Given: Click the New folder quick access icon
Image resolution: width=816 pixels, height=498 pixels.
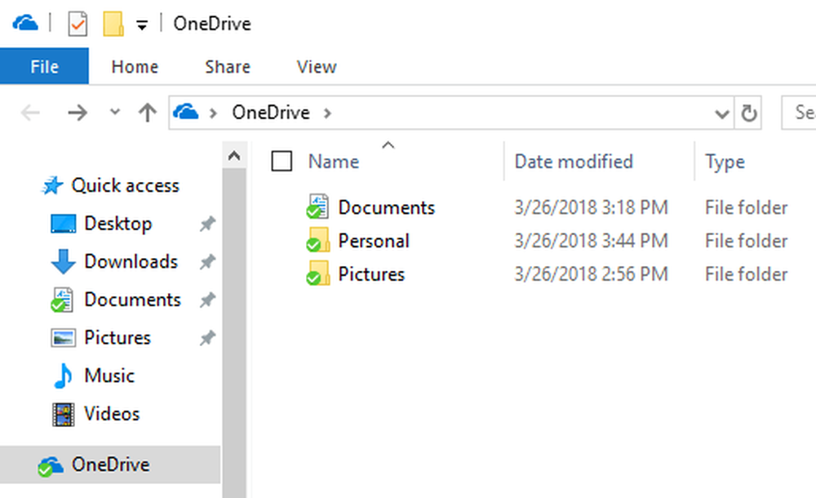Looking at the screenshot, I should (x=113, y=24).
